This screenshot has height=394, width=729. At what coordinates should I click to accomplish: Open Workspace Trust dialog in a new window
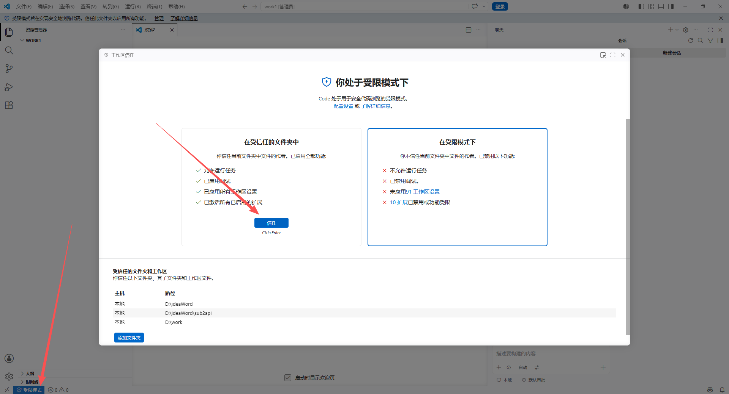(603, 55)
